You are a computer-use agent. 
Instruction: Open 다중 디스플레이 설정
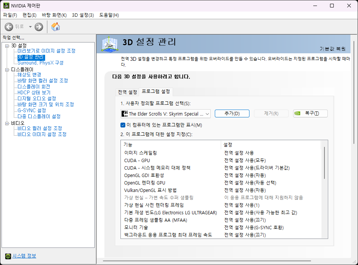click(x=39, y=116)
